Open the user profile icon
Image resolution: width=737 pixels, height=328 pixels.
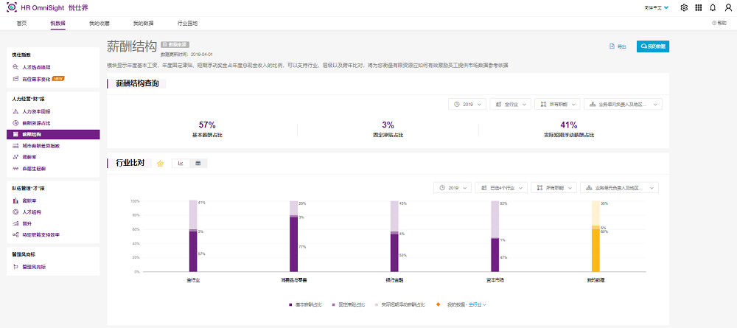(x=726, y=8)
